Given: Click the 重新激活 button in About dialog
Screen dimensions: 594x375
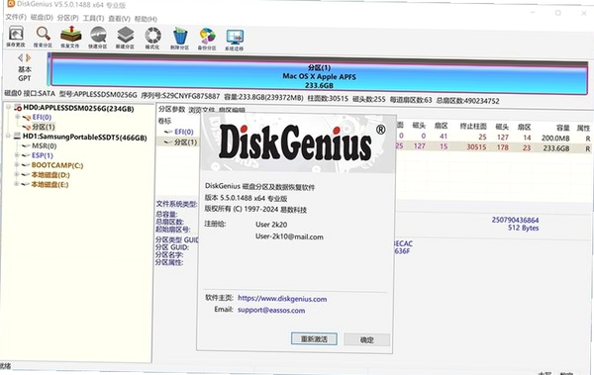Looking at the screenshot, I should point(314,339).
